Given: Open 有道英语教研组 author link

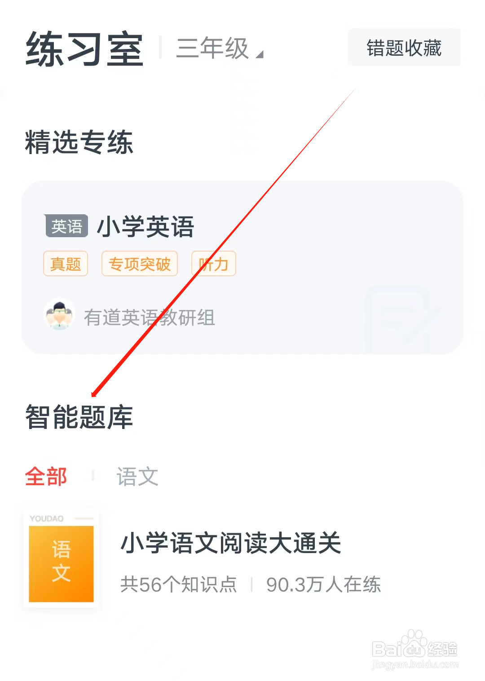Looking at the screenshot, I should 150,318.
